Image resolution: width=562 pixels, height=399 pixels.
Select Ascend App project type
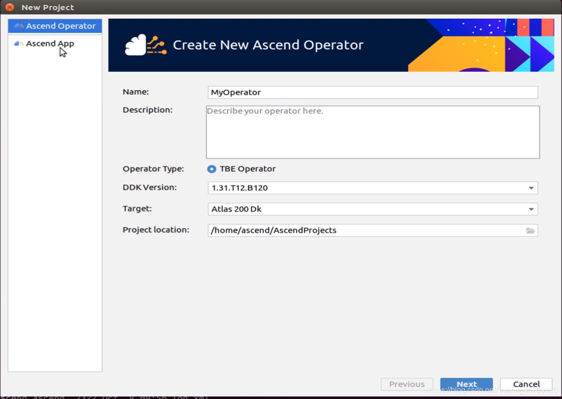tap(55, 43)
